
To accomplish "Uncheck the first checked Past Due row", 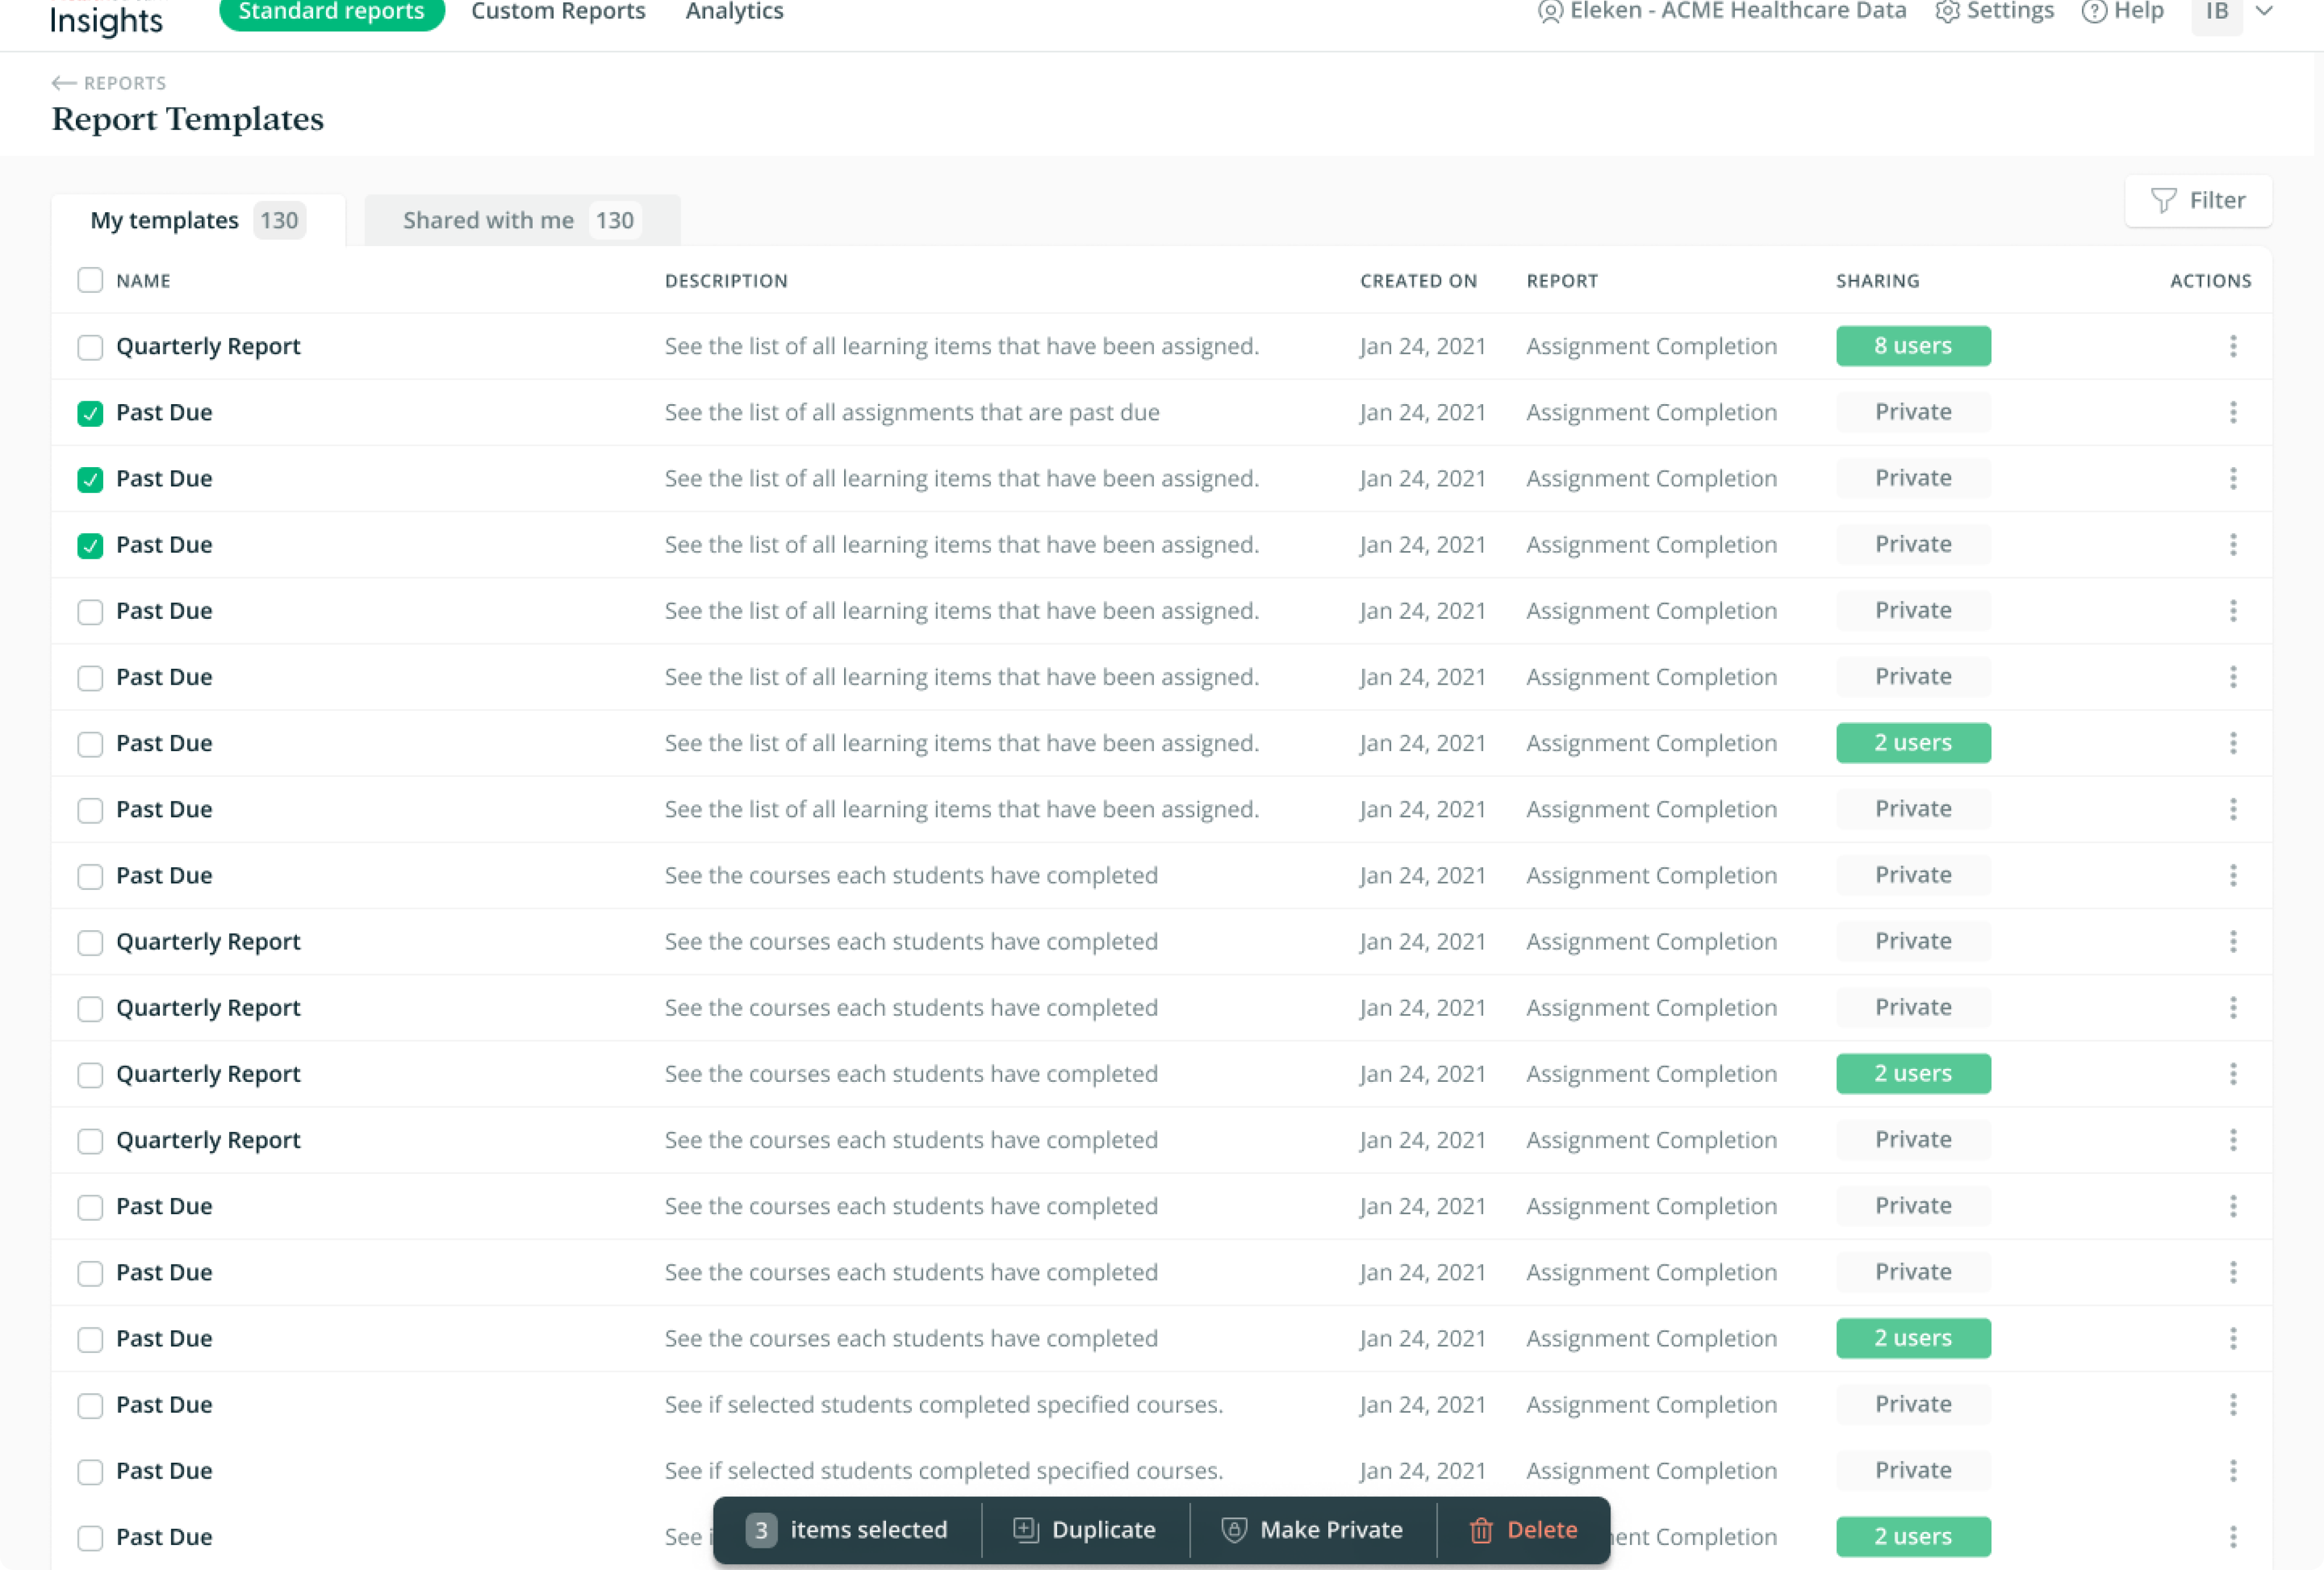I will [90, 413].
